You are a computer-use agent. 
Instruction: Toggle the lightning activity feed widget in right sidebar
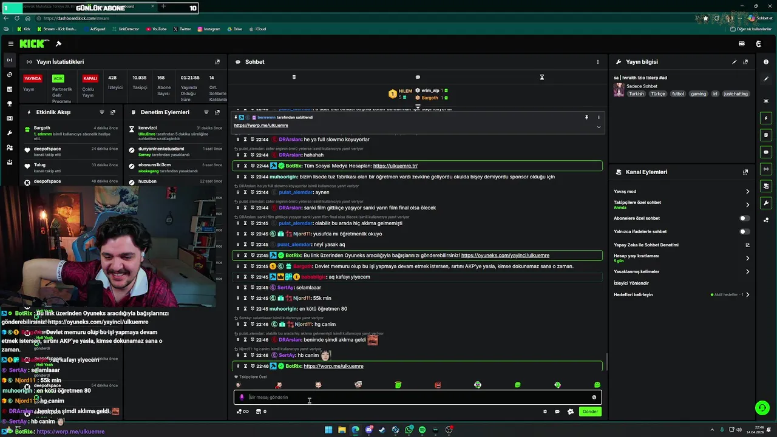(766, 118)
